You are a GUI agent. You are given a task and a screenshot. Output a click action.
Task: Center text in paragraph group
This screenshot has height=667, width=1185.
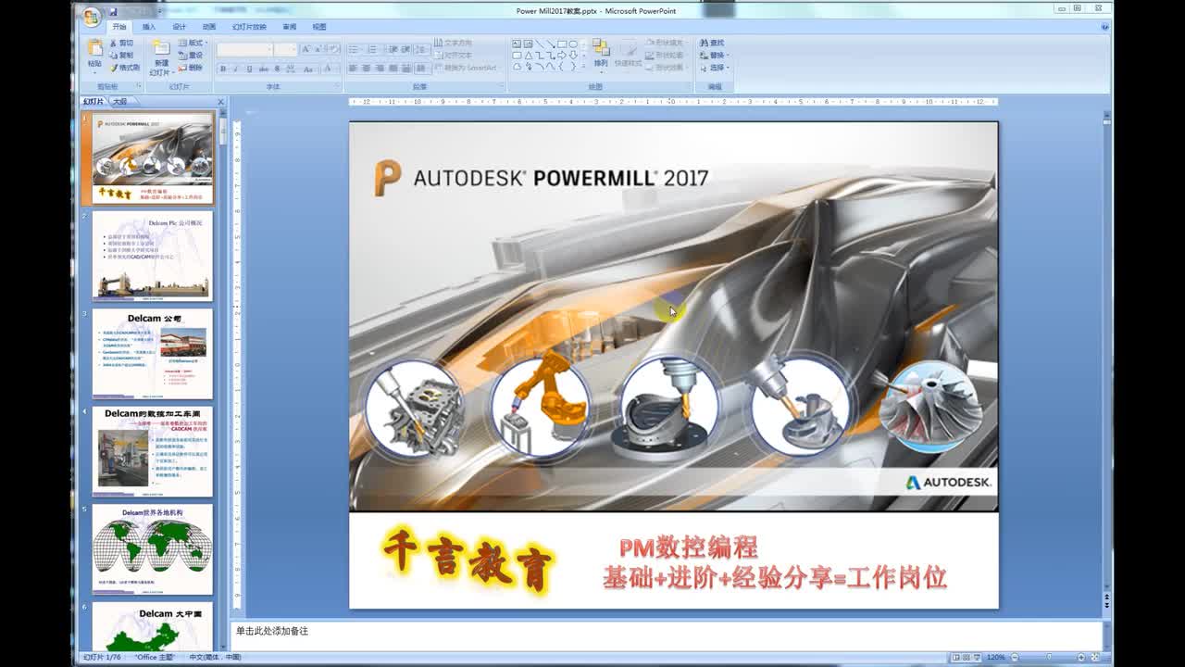click(x=367, y=69)
